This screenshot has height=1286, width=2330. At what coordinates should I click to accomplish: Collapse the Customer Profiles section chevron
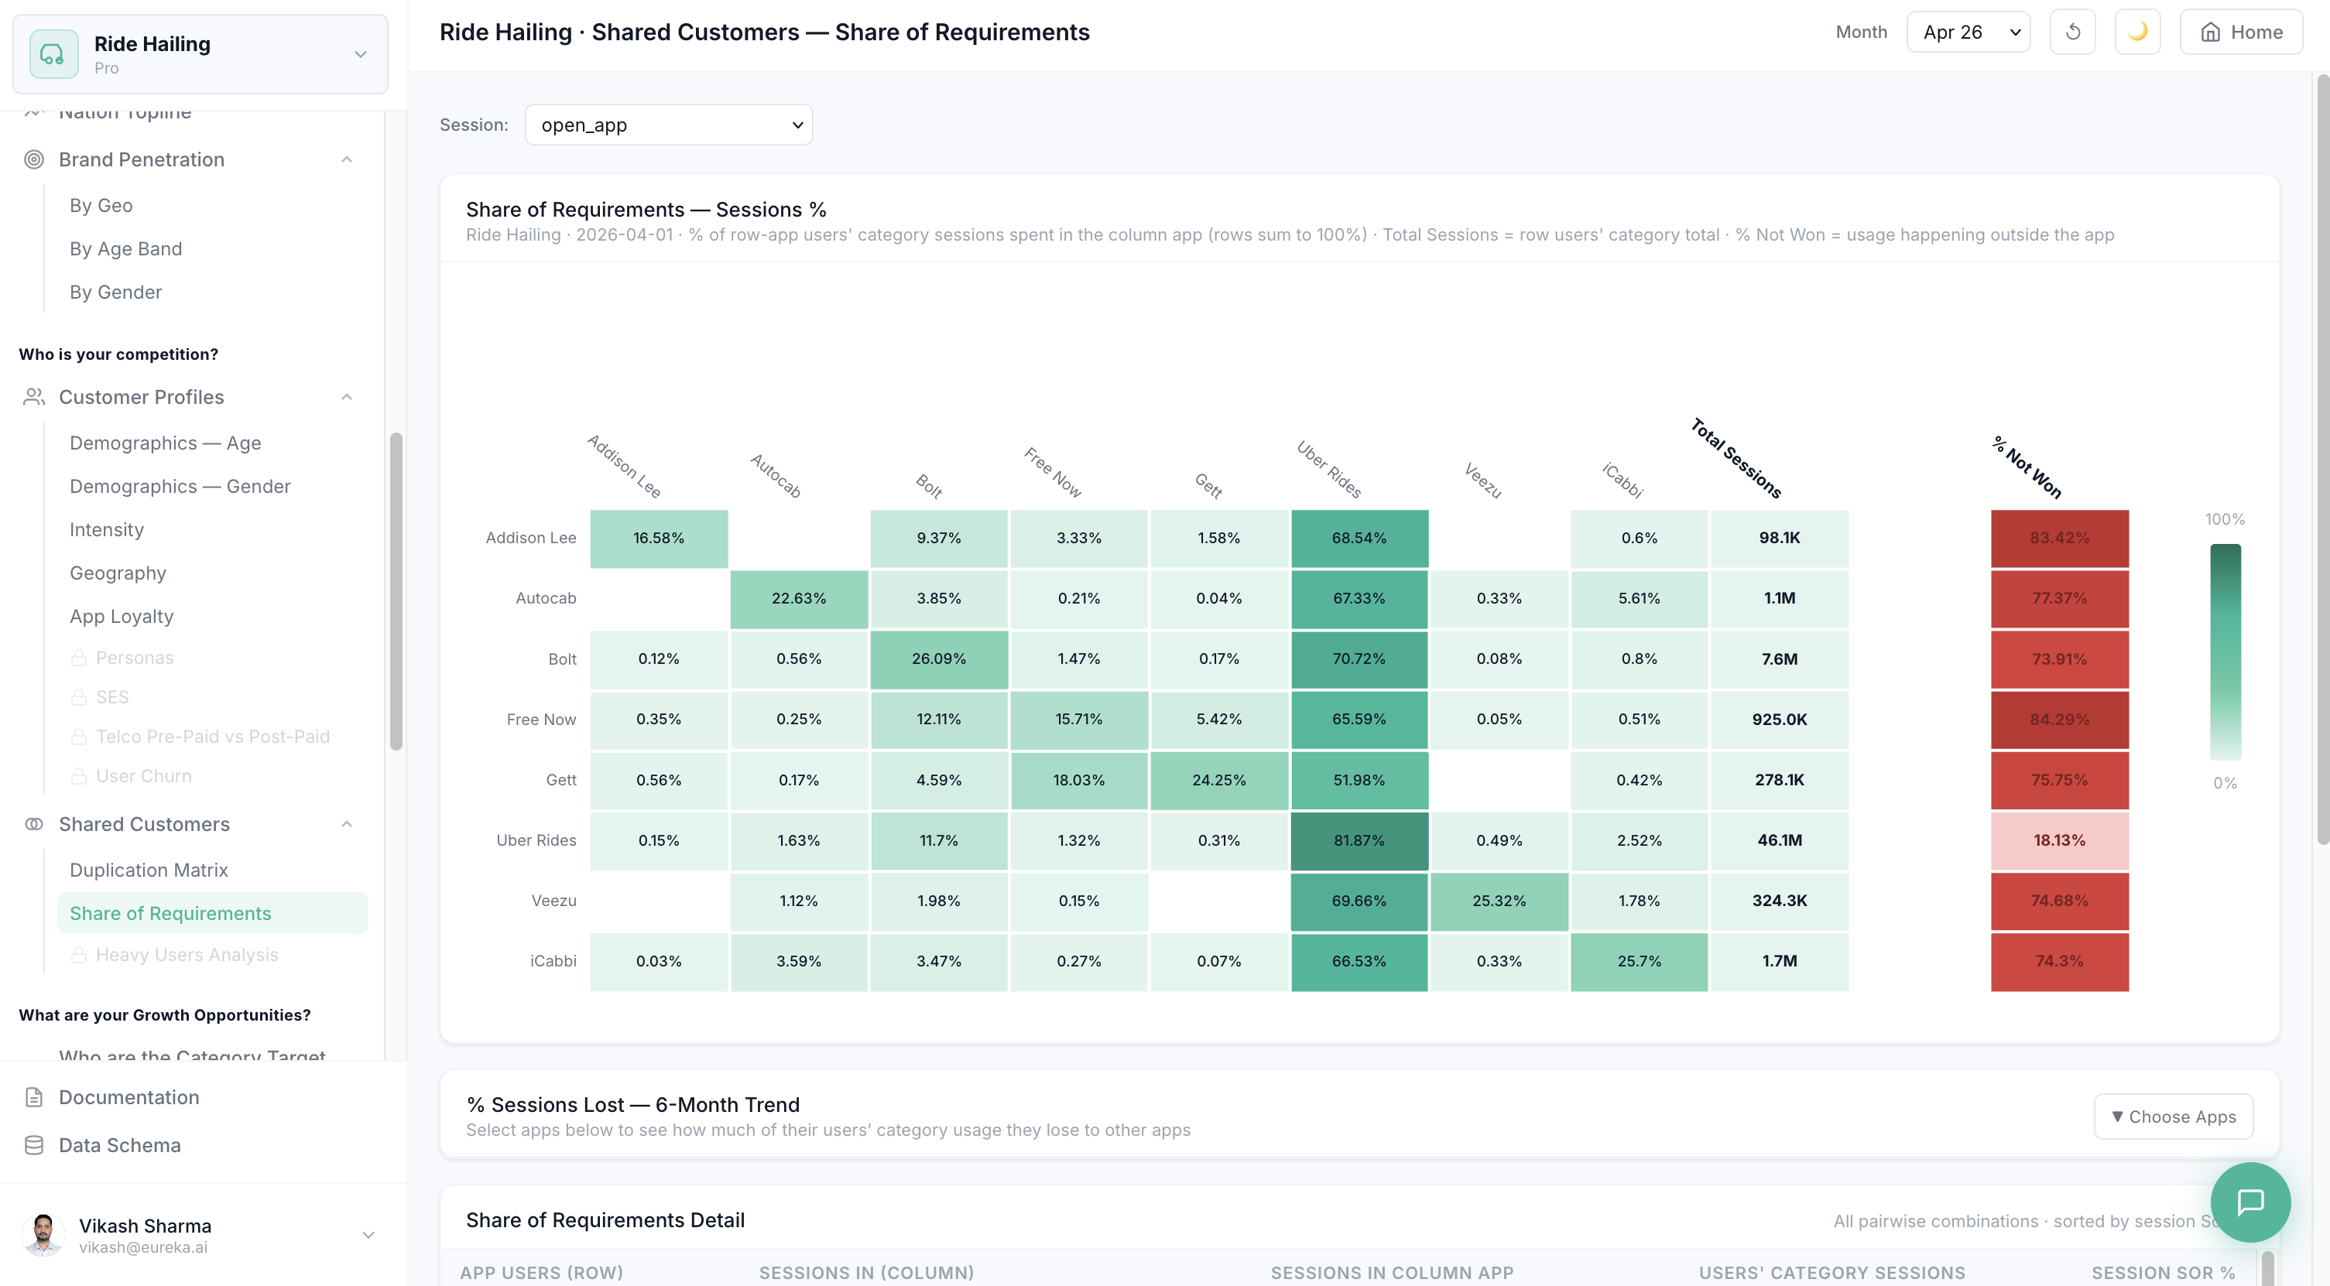tap(347, 397)
